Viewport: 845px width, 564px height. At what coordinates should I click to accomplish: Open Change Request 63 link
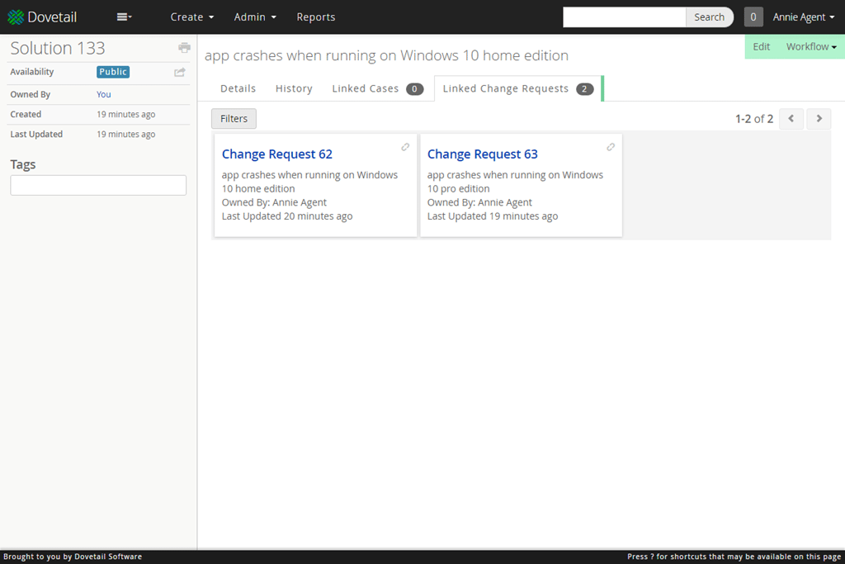[x=482, y=154]
